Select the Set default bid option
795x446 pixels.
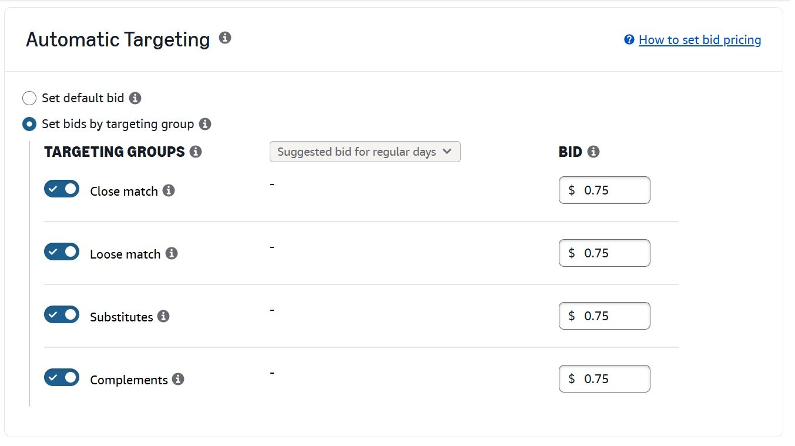[x=29, y=98]
